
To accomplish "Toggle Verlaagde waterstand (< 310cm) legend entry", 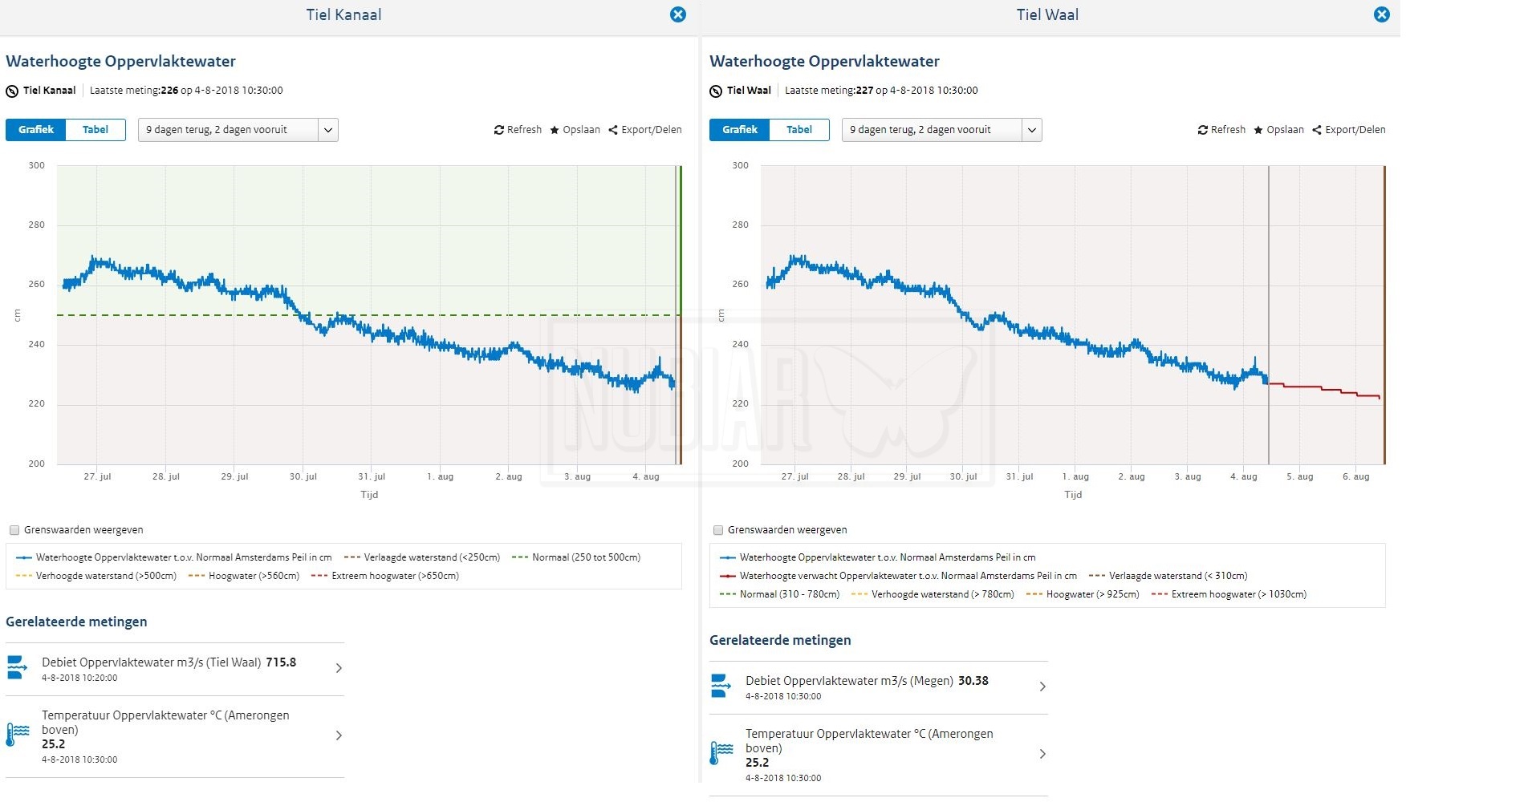I will (x=1168, y=576).
